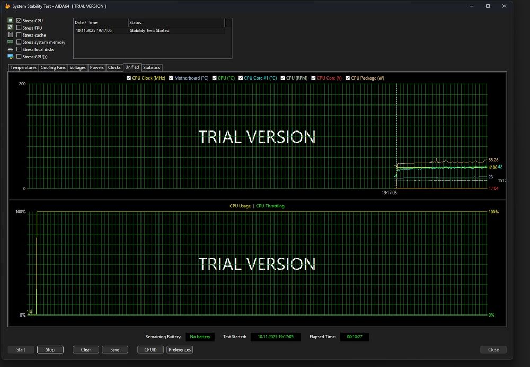530x367 pixels.
Task: Toggle the Motherboard (°C) graph checkbox
Action: tap(171, 78)
